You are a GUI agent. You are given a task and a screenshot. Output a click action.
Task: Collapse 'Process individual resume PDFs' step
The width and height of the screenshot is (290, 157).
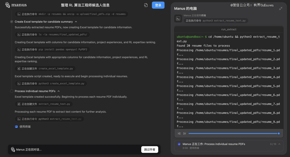59,91
